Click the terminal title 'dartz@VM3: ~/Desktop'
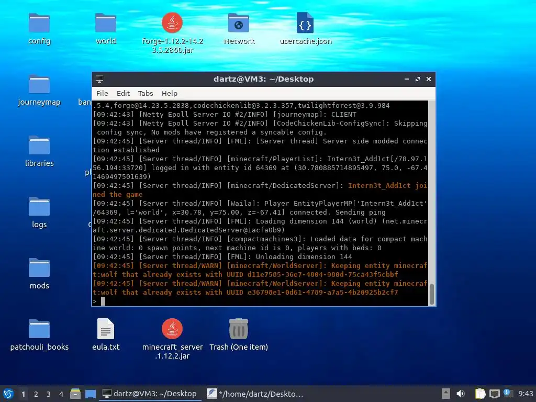Screen dimensions: 536x402 (263, 79)
